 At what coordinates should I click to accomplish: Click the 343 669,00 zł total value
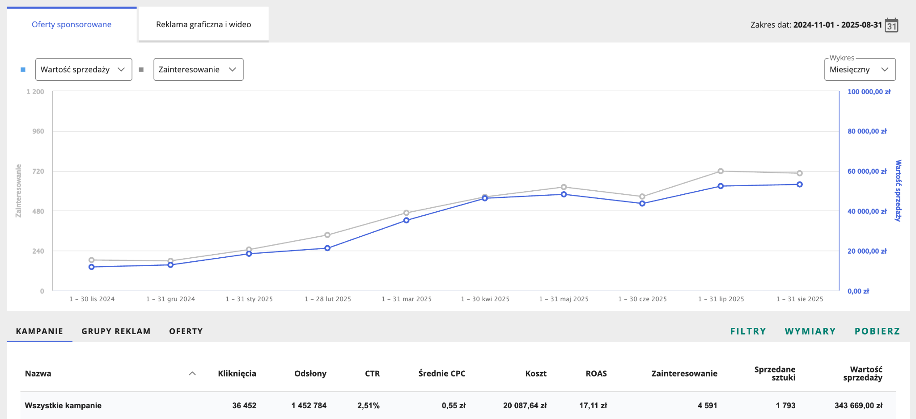tap(858, 406)
